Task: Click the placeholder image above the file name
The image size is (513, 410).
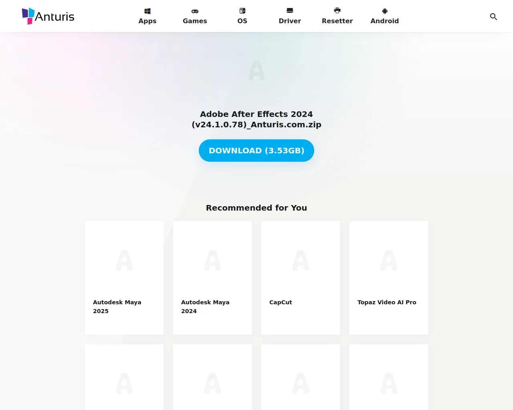Action: (256, 70)
